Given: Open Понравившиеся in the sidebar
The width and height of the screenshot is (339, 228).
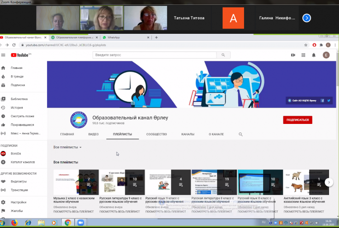Looking at the screenshot, I should tap(24, 125).
